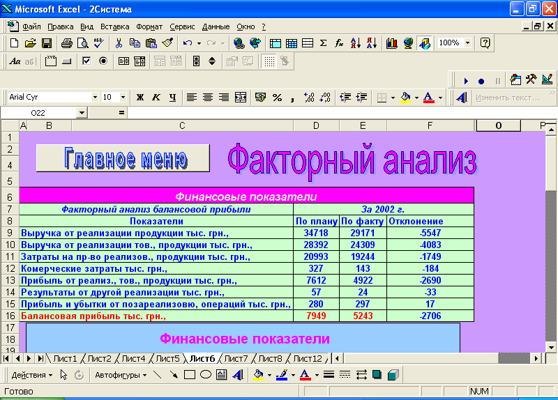Click the Главное меню button
This screenshot has width=558, height=400.
pos(123,158)
